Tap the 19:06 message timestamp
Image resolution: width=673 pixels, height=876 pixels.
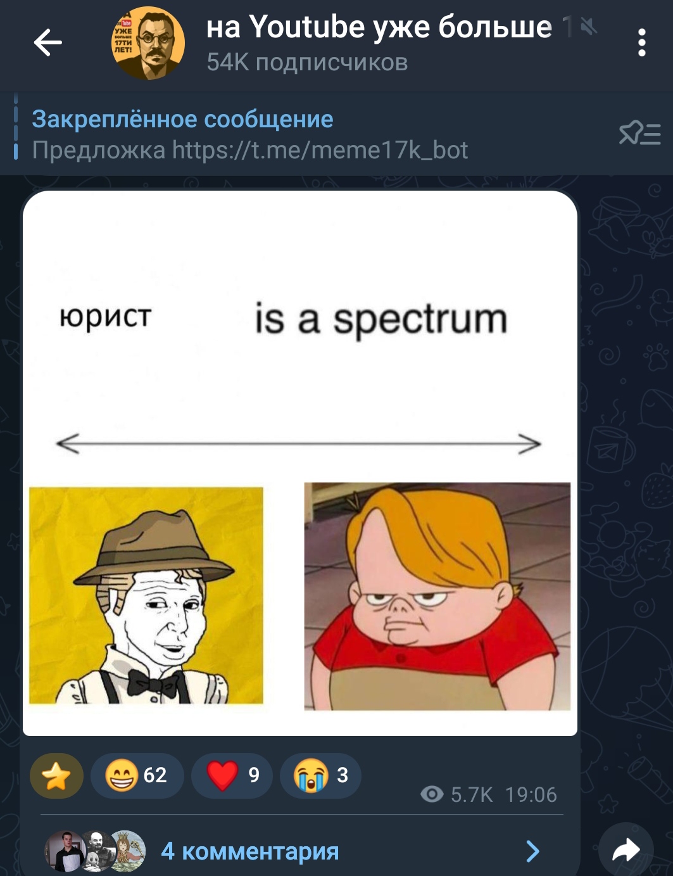pyautogui.click(x=531, y=794)
